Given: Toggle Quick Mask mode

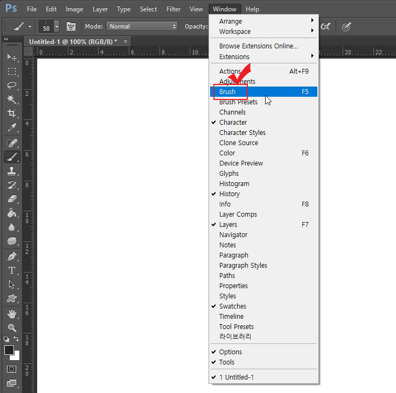Looking at the screenshot, I should [12, 369].
